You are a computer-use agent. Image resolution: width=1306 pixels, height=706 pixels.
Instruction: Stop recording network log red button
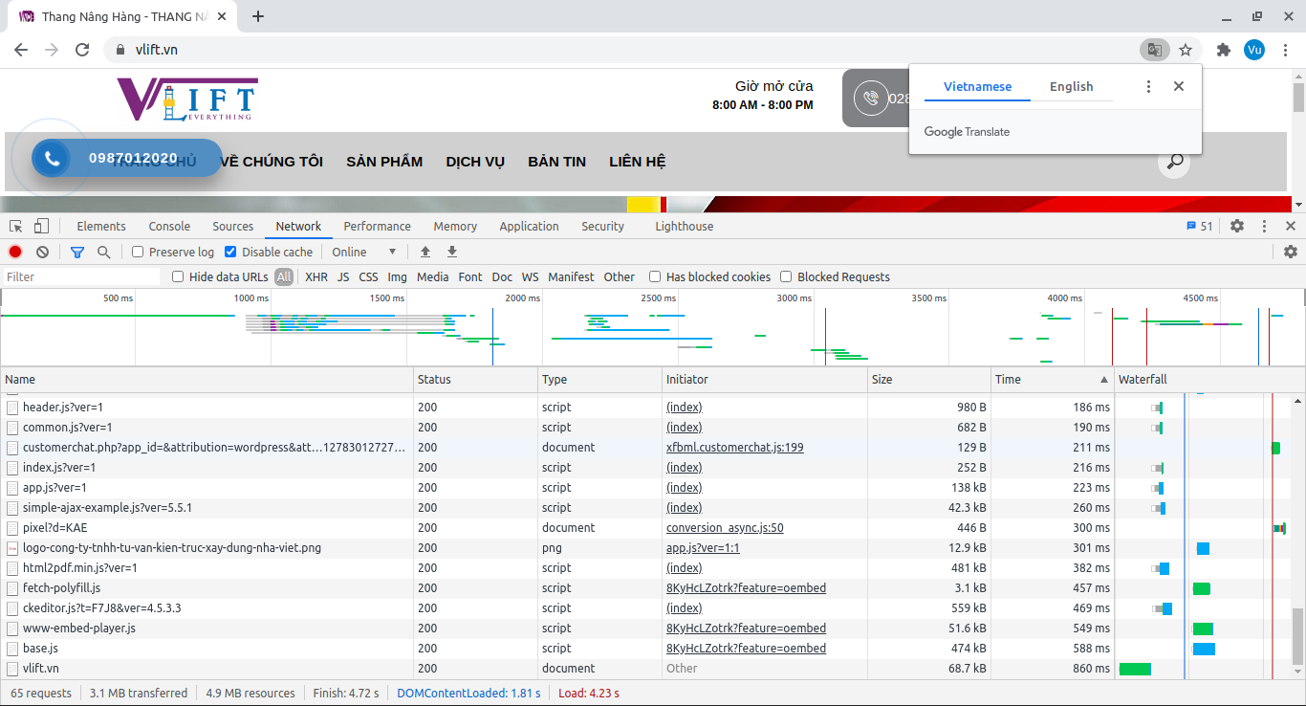pyautogui.click(x=15, y=252)
